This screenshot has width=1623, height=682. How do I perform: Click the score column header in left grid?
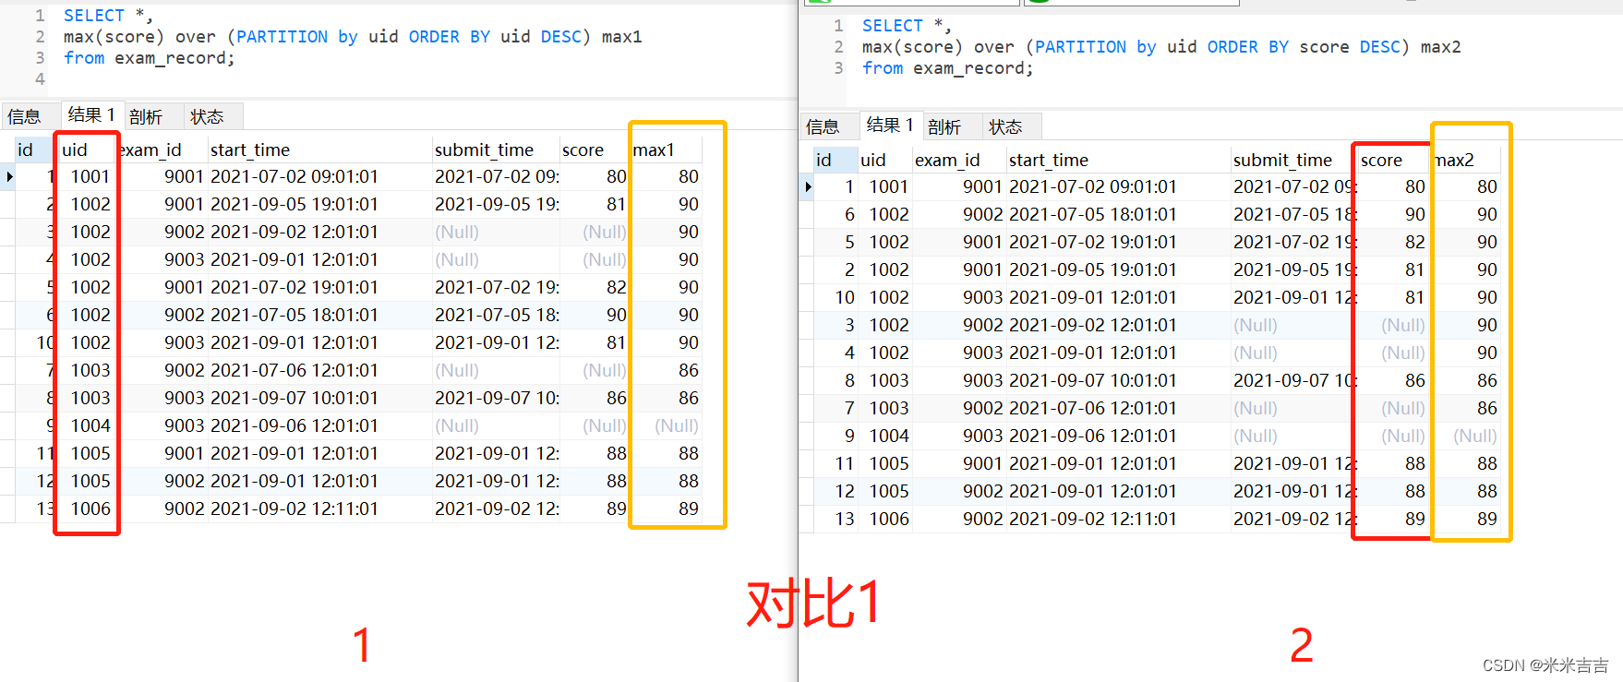point(595,150)
